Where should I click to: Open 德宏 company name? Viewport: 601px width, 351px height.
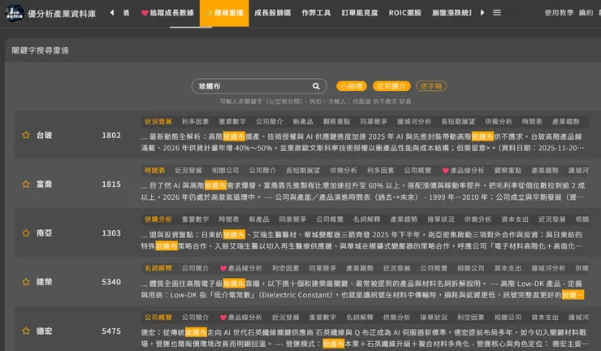tap(44, 331)
